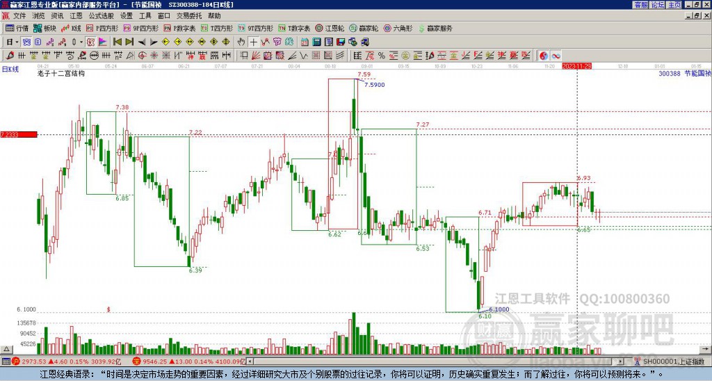Click the up arrow button beside volume panel
The image size is (712, 381).
pos(6,350)
